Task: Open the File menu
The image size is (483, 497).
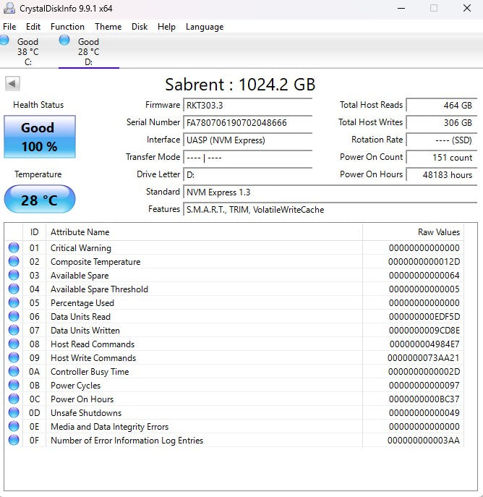Action: (x=9, y=27)
